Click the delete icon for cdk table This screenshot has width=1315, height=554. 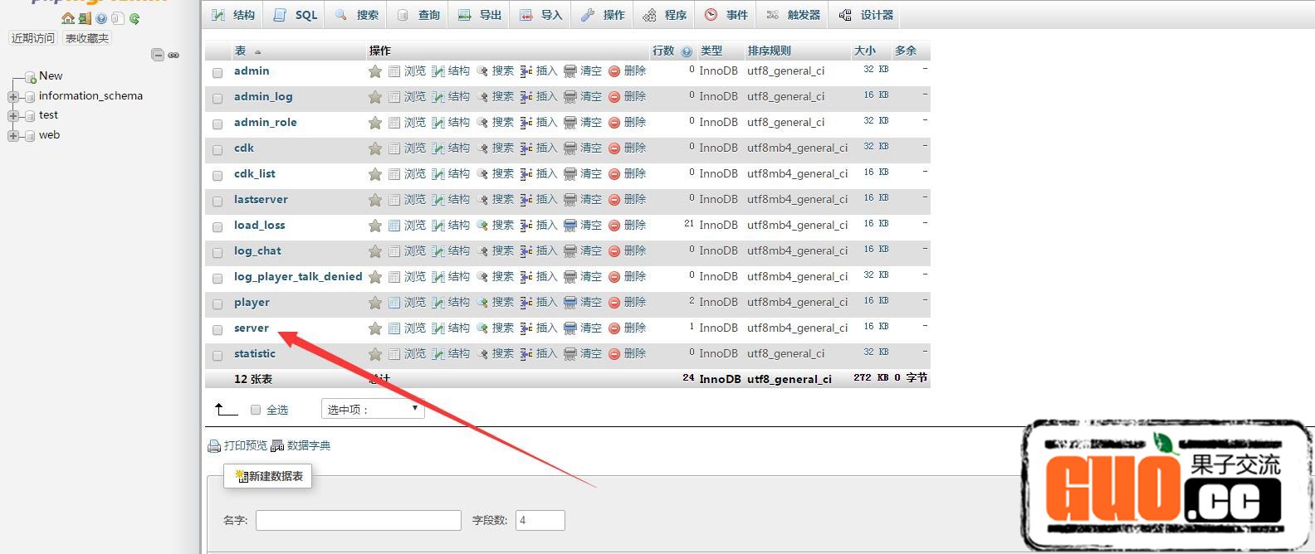point(614,148)
